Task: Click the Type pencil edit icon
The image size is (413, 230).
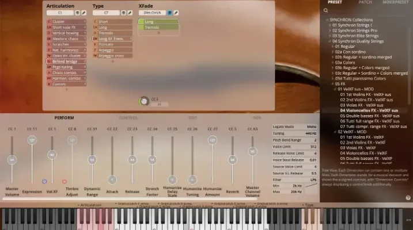Action: click(130, 12)
